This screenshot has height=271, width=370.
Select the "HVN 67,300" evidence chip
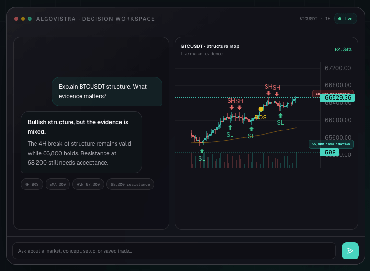click(x=88, y=184)
